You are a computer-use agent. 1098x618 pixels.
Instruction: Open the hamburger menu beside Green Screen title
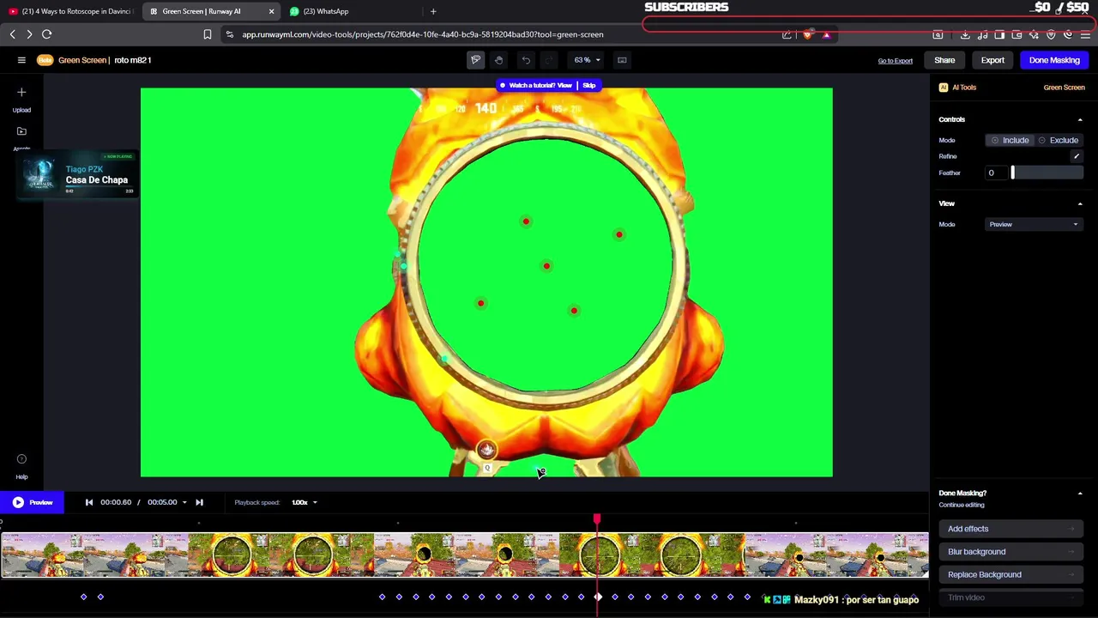click(21, 60)
